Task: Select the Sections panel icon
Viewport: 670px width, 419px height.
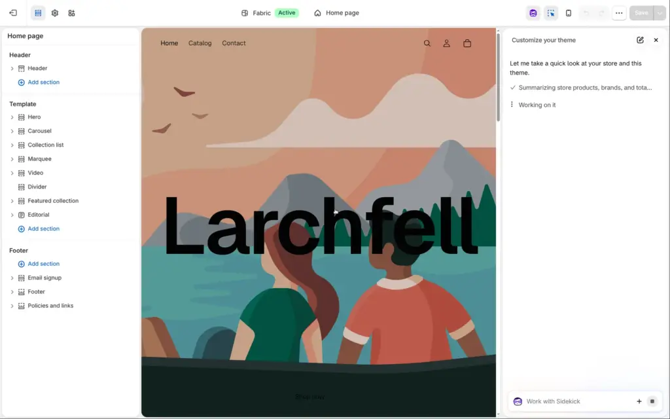Action: point(38,13)
